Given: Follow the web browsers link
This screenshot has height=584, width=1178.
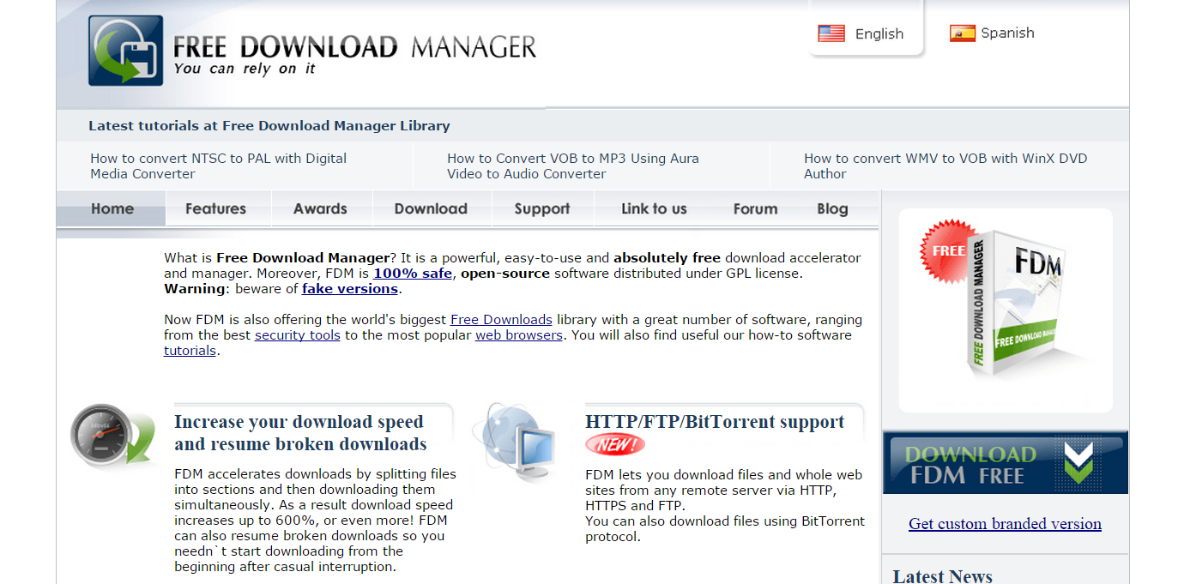Looking at the screenshot, I should pos(519,335).
